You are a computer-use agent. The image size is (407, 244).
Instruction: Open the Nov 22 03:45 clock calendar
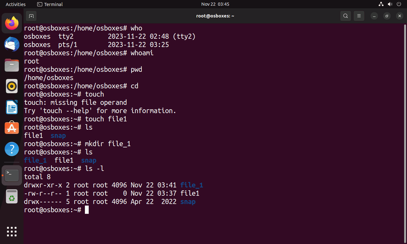tap(215, 4)
